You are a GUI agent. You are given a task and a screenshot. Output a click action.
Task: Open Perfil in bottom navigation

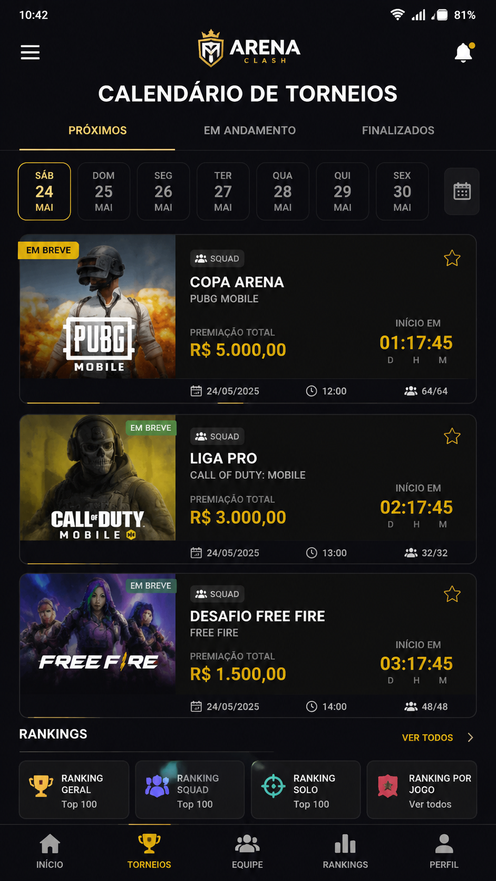coord(444,851)
